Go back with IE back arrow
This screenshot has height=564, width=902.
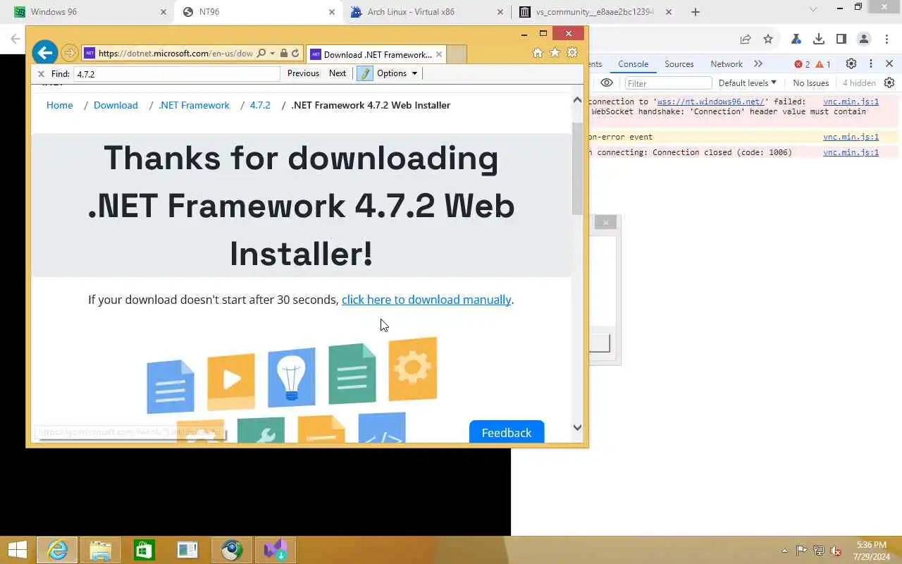pos(44,53)
